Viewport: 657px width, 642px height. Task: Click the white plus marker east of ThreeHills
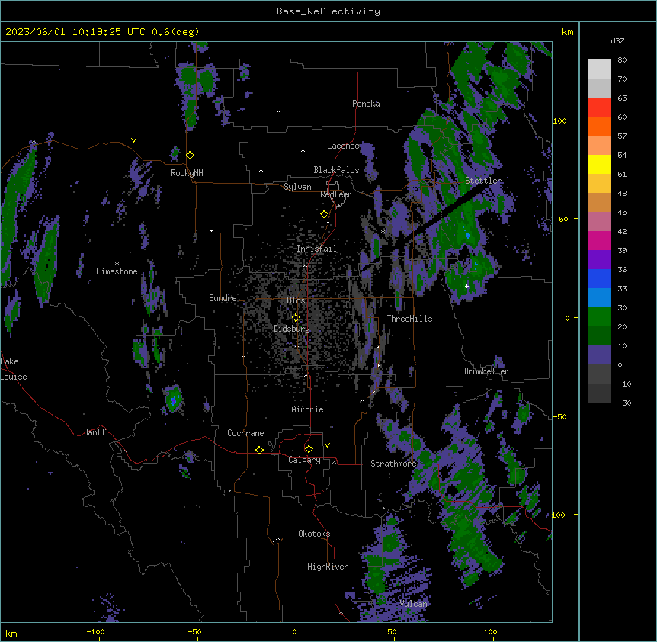(466, 286)
